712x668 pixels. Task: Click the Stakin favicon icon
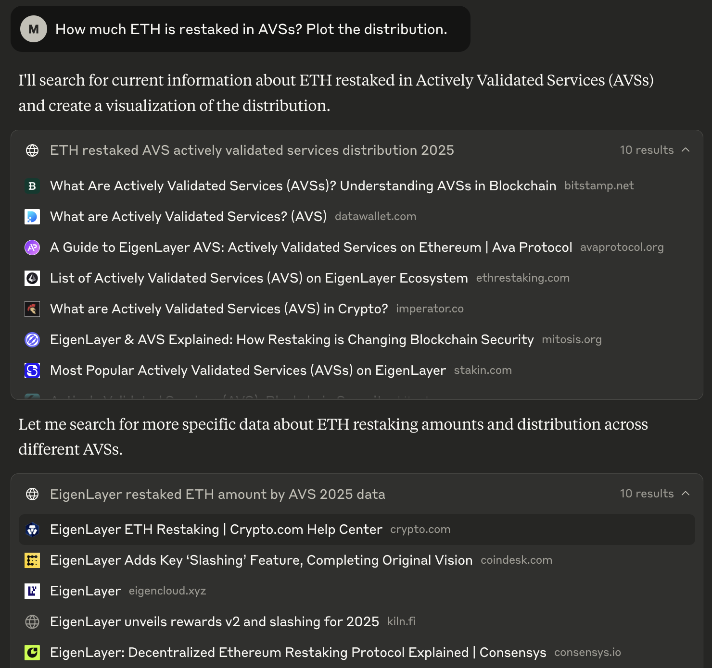(32, 371)
